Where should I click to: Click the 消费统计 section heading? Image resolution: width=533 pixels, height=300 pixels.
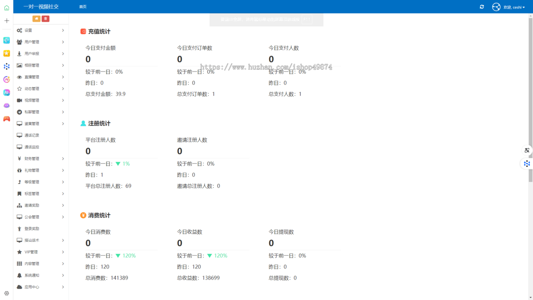(99, 216)
